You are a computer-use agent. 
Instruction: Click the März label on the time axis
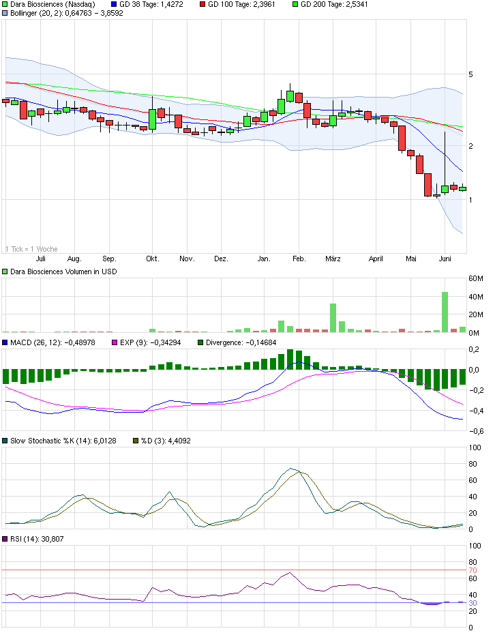(x=333, y=259)
